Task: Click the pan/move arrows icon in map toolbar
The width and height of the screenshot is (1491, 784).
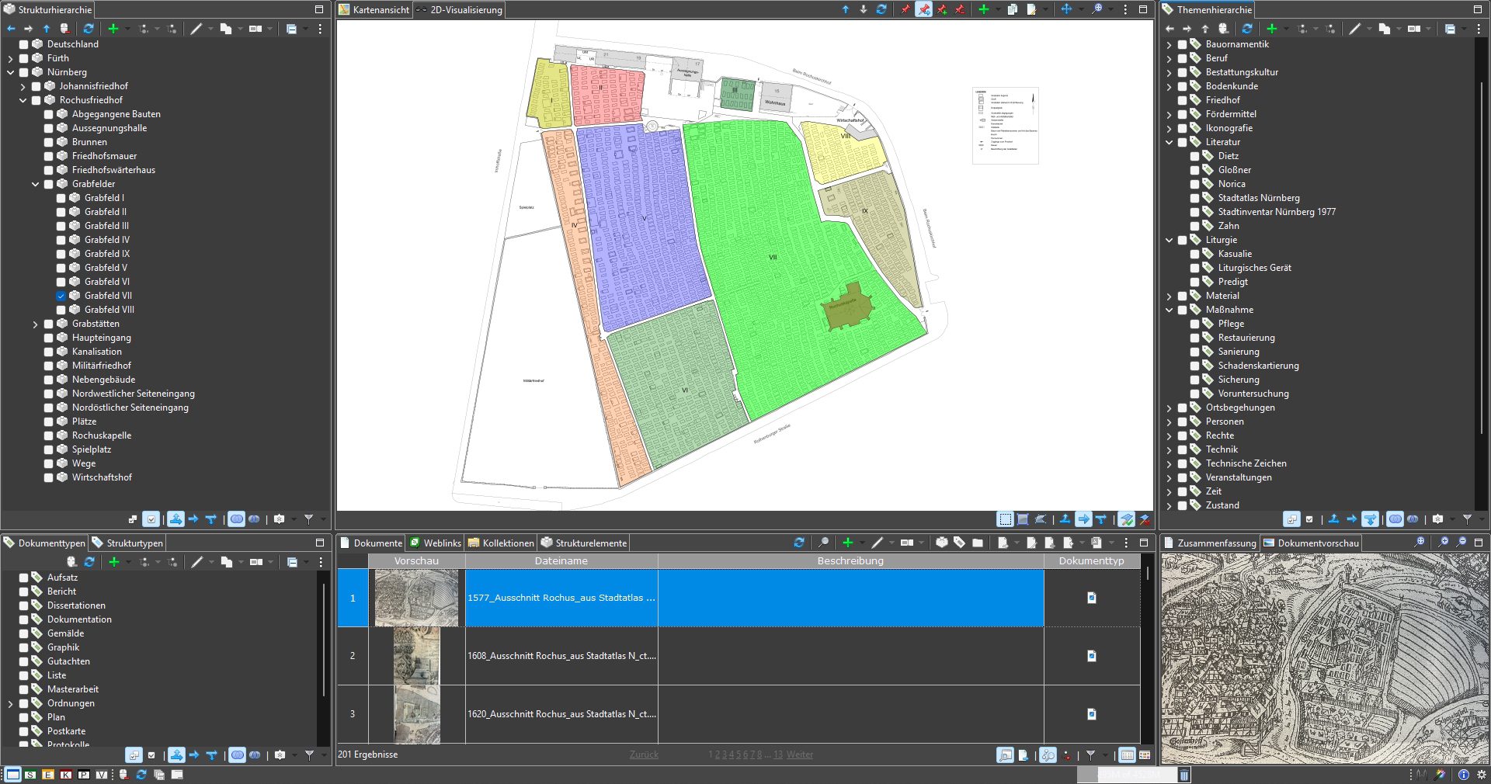Action: [1066, 9]
